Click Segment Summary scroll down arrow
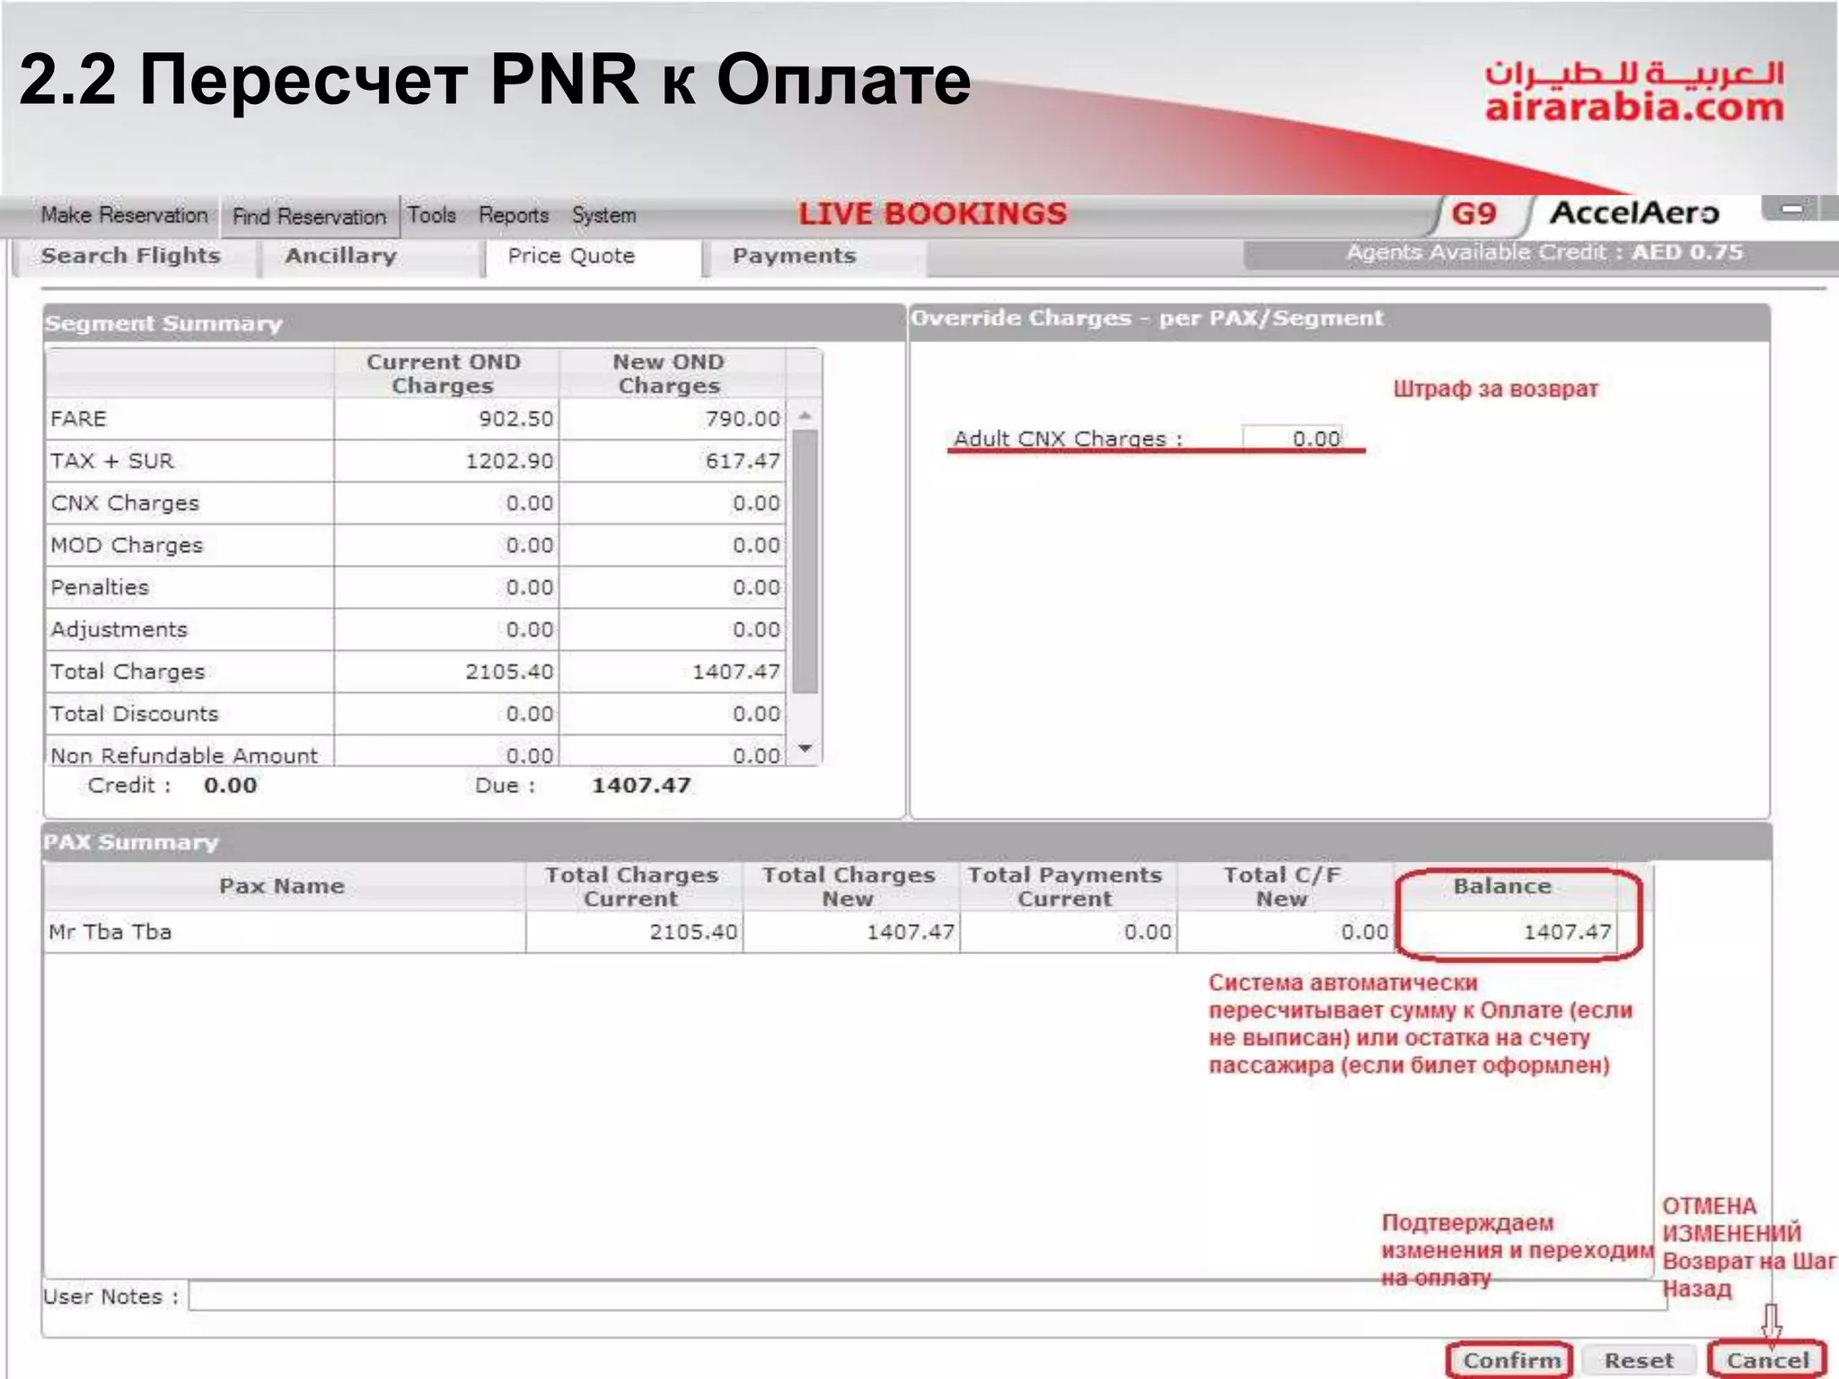The height and width of the screenshot is (1379, 1839). pos(805,748)
